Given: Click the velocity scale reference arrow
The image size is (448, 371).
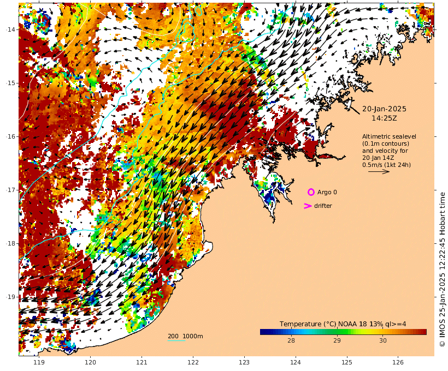Looking at the screenshot, I should tap(379, 171).
